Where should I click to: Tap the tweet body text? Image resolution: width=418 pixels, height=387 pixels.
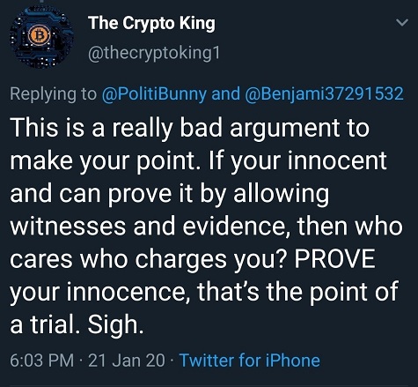coord(207,227)
